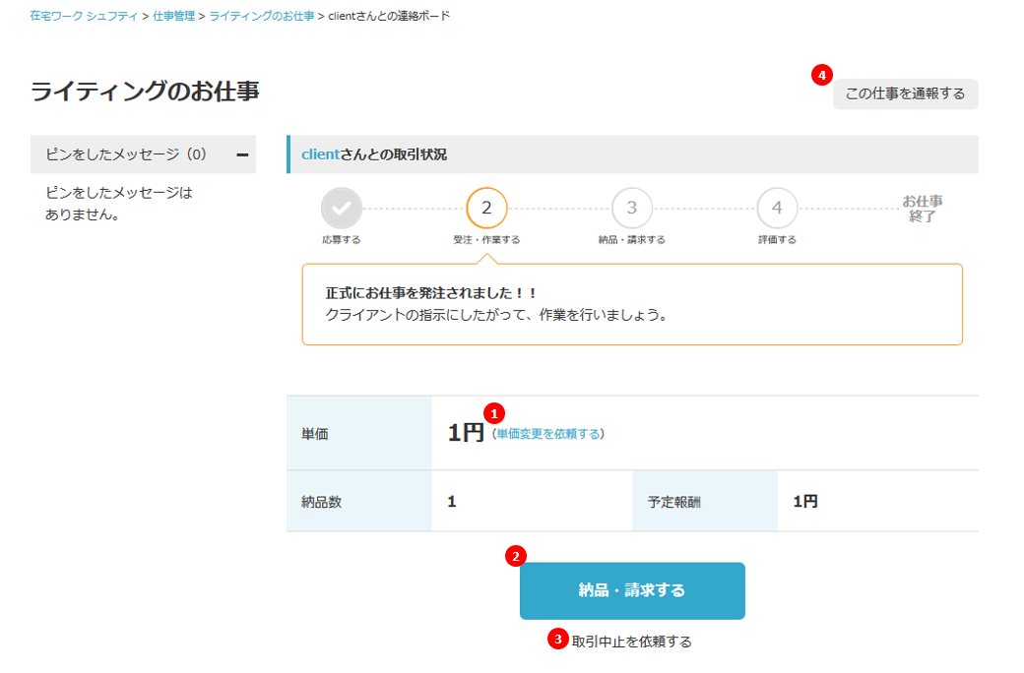Click the clientさんとの連絡ボード breadcrumb text
1024x673 pixels.
click(x=389, y=16)
